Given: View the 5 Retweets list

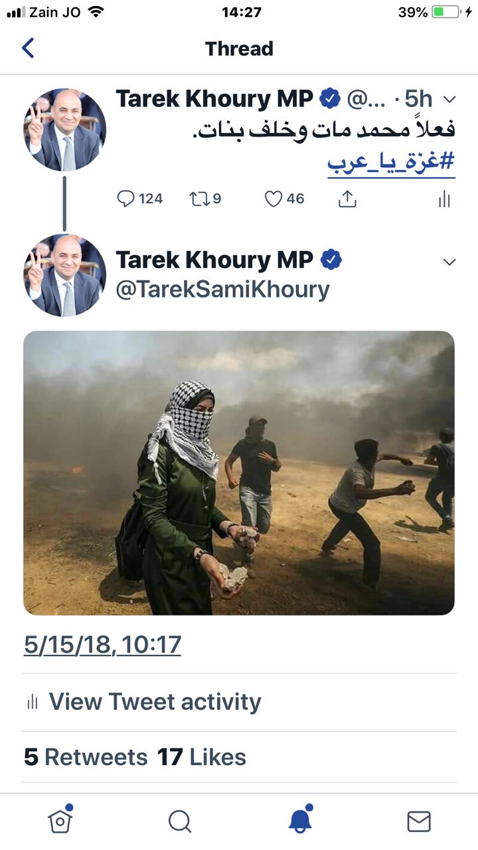Looking at the screenshot, I should tap(86, 757).
